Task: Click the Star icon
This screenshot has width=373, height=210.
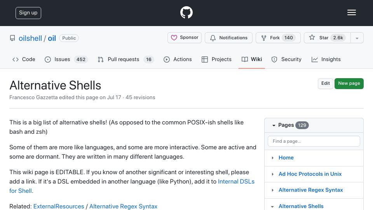Action: tap(312, 37)
